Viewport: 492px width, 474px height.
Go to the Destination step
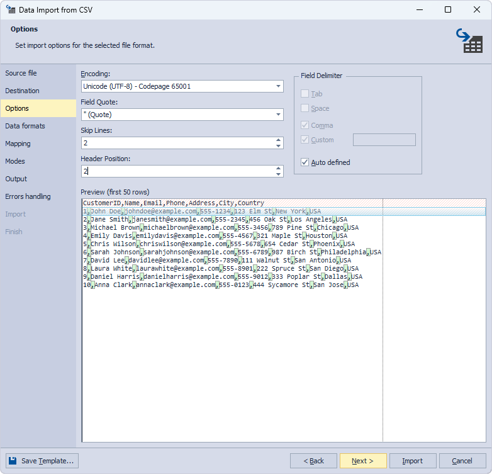tap(38, 91)
